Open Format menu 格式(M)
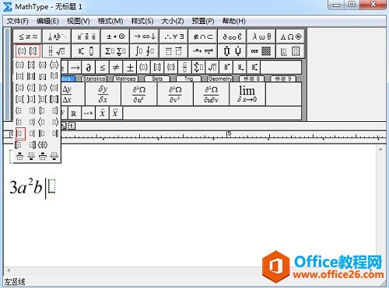This screenshot has height=288, width=389. (x=110, y=21)
